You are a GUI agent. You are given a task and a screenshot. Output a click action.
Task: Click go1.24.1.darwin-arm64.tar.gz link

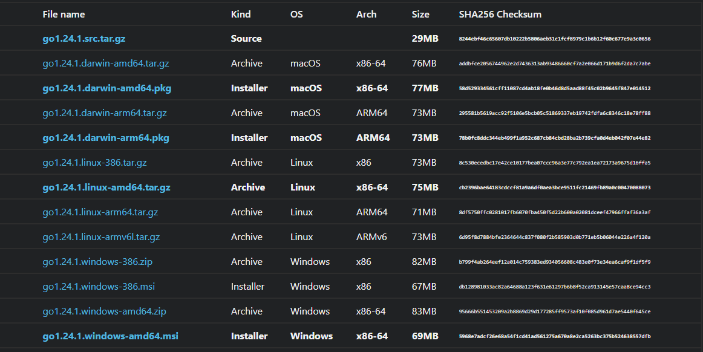[104, 113]
